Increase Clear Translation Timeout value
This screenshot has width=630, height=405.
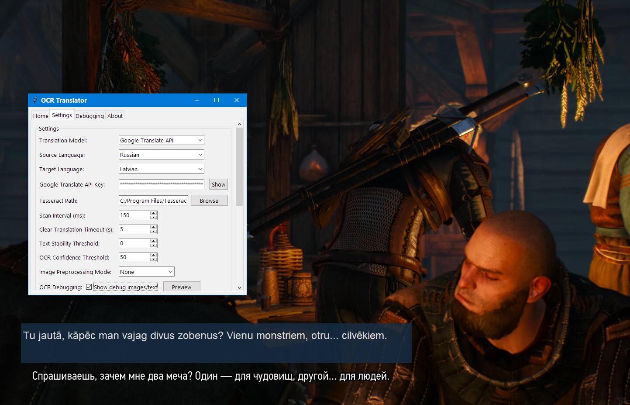click(153, 227)
